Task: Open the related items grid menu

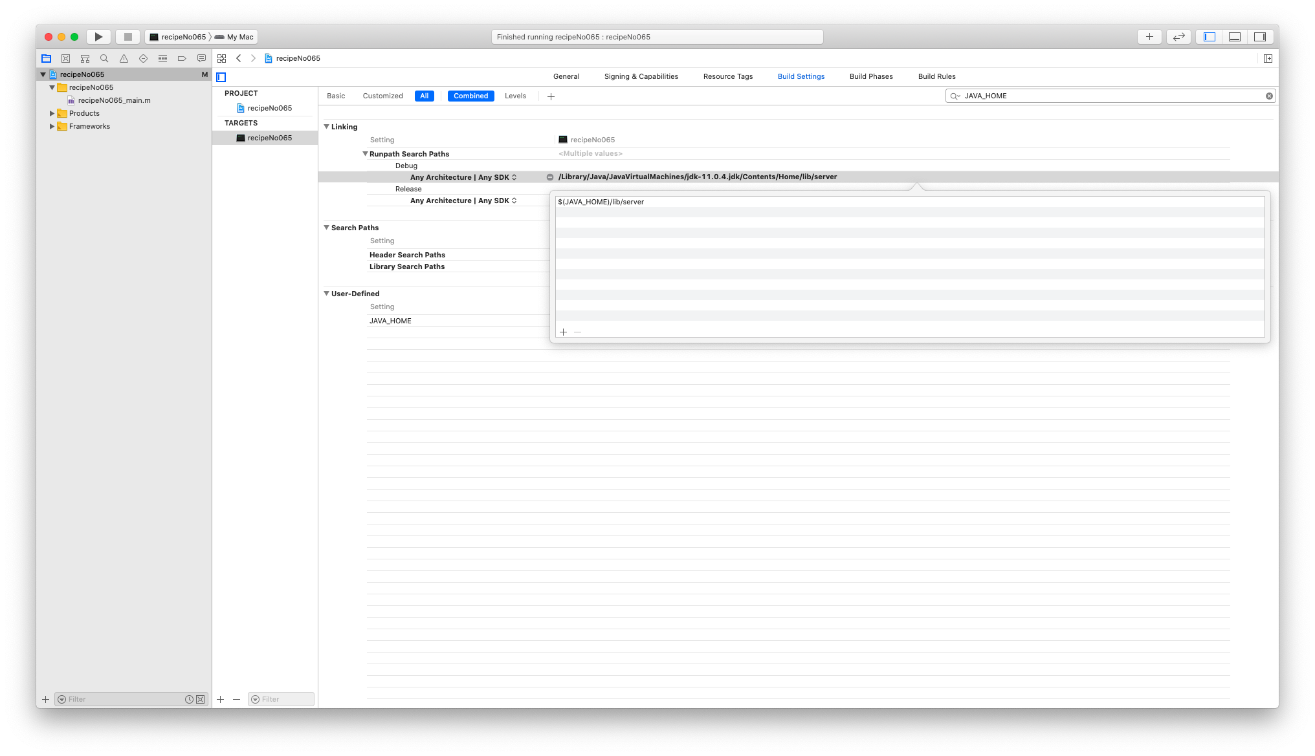Action: 221,58
